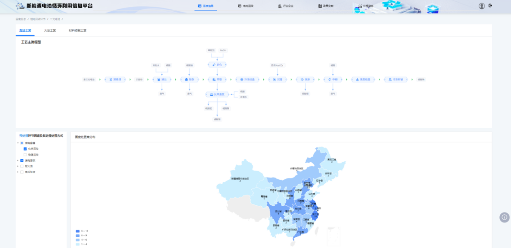Screen dimensions: 511x248
Task: Click the logout icon in header
Action: point(490,6)
